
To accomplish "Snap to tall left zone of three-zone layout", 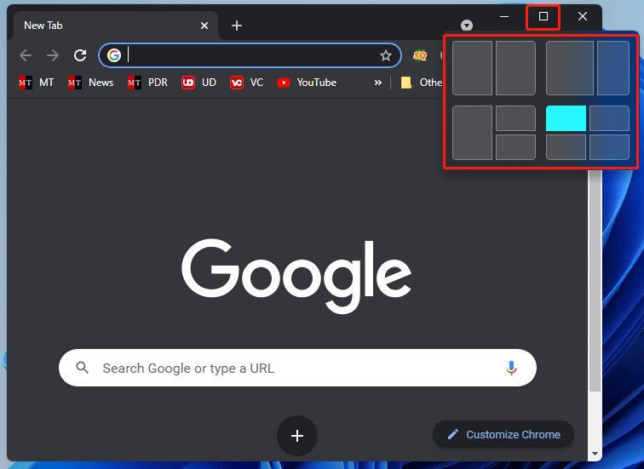I will (x=472, y=133).
